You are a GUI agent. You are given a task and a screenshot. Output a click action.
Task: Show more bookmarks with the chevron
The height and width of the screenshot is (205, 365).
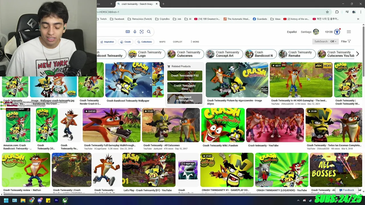pyautogui.click(x=358, y=19)
